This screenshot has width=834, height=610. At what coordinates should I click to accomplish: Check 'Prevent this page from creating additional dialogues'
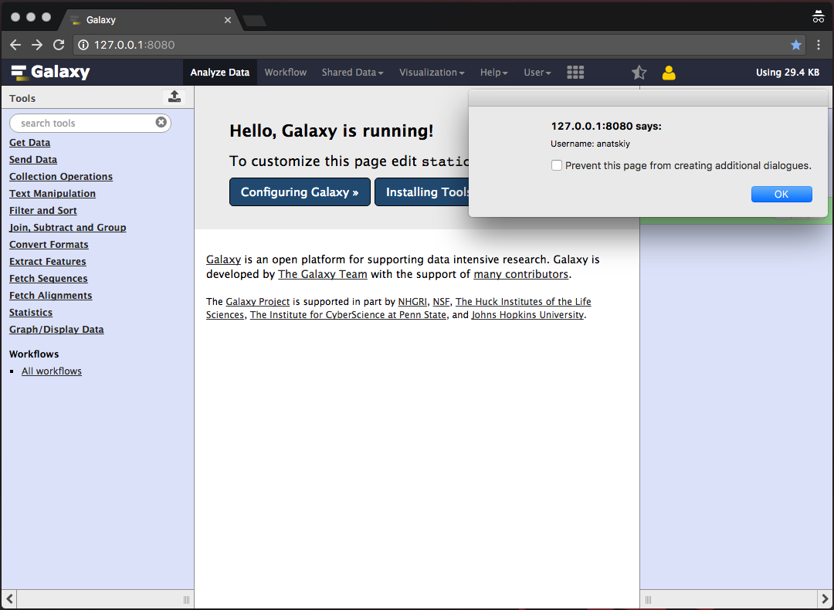click(556, 165)
